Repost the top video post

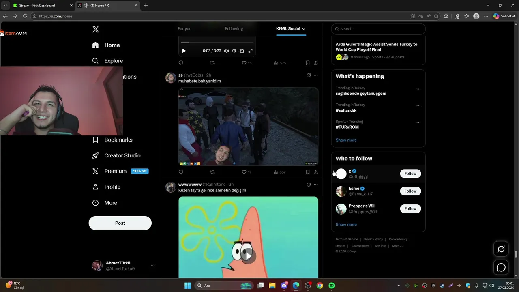pos(212,63)
